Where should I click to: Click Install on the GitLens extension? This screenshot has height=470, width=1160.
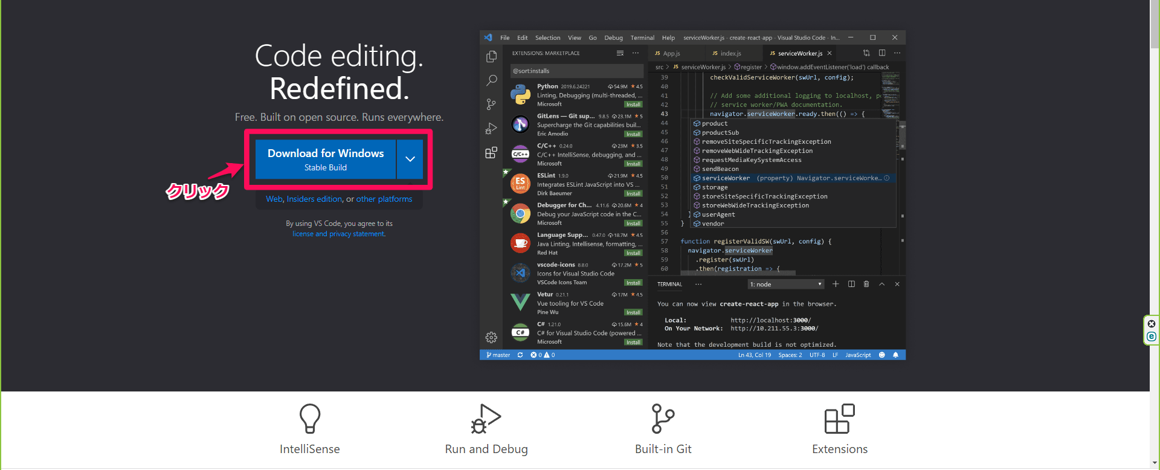tap(633, 134)
